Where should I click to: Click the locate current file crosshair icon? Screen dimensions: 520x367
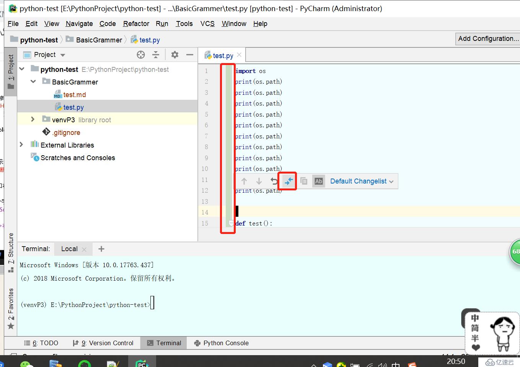point(141,55)
